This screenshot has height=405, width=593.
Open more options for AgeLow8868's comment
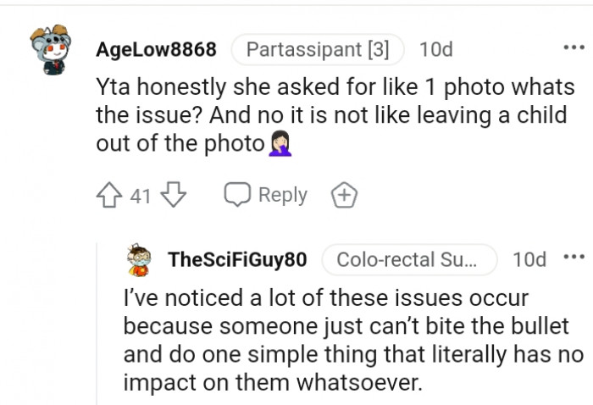pos(574,48)
